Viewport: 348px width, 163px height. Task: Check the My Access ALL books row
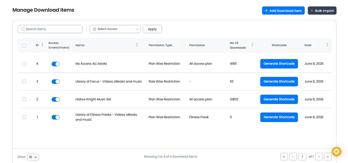pos(24,64)
